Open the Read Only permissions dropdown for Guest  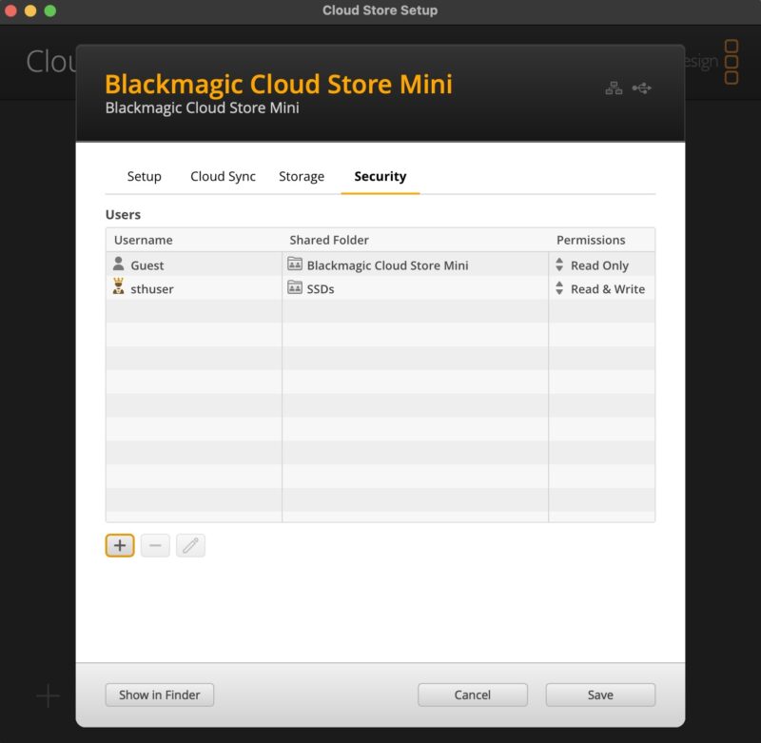[600, 264]
